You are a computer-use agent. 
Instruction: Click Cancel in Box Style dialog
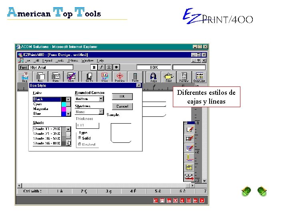coord(122,106)
